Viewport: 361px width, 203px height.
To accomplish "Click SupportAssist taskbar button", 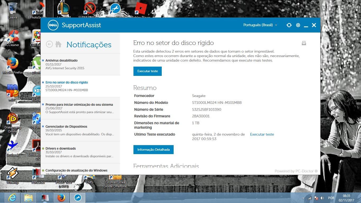I will coord(78,198).
